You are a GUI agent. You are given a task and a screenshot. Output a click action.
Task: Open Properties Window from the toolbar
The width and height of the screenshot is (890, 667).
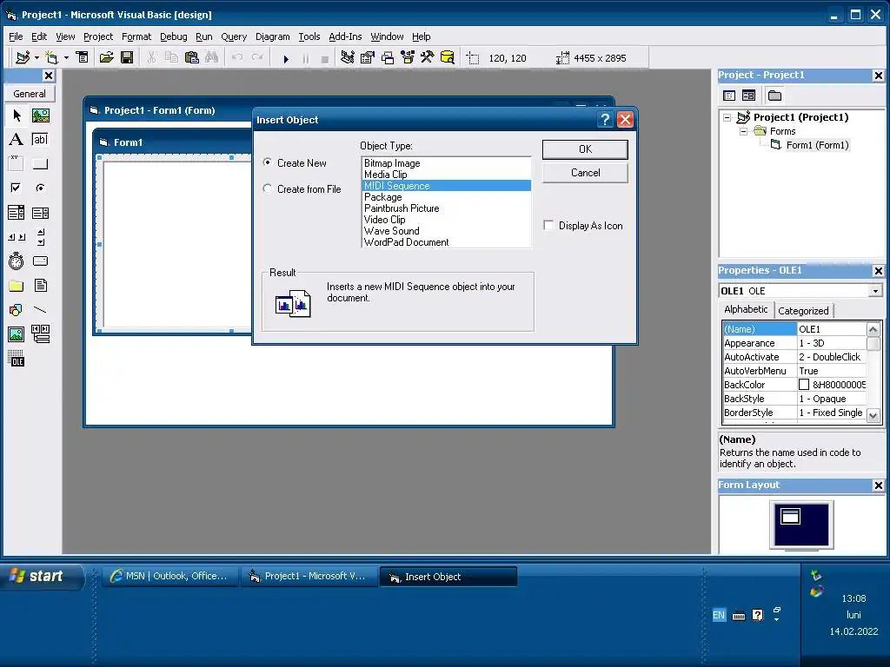tap(368, 57)
